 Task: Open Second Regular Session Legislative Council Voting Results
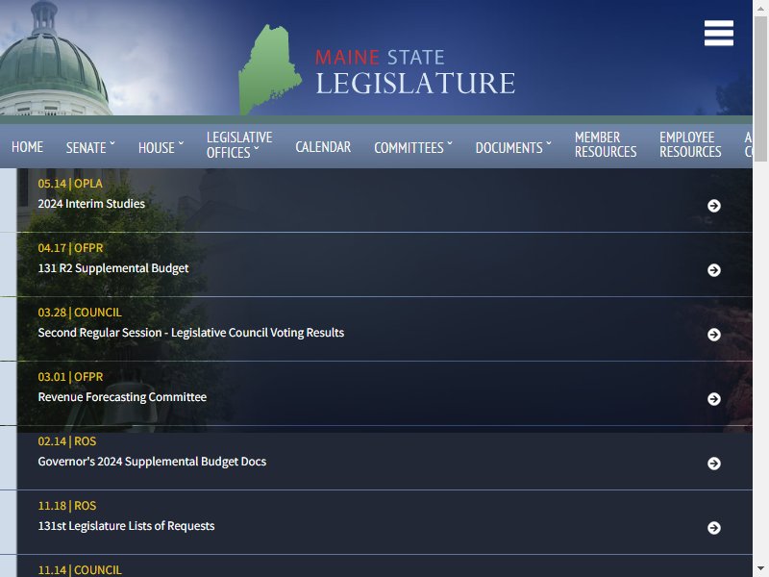click(x=190, y=333)
